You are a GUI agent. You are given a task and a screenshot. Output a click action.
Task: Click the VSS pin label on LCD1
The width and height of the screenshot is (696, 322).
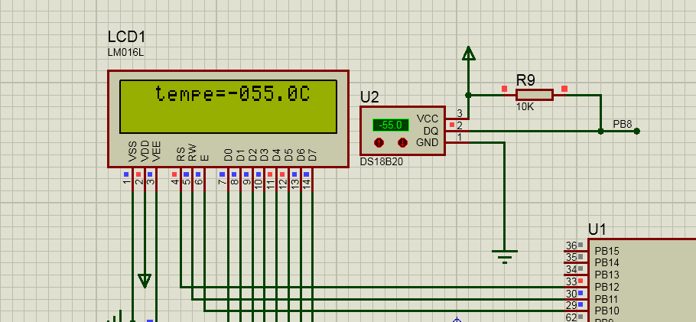(x=132, y=151)
